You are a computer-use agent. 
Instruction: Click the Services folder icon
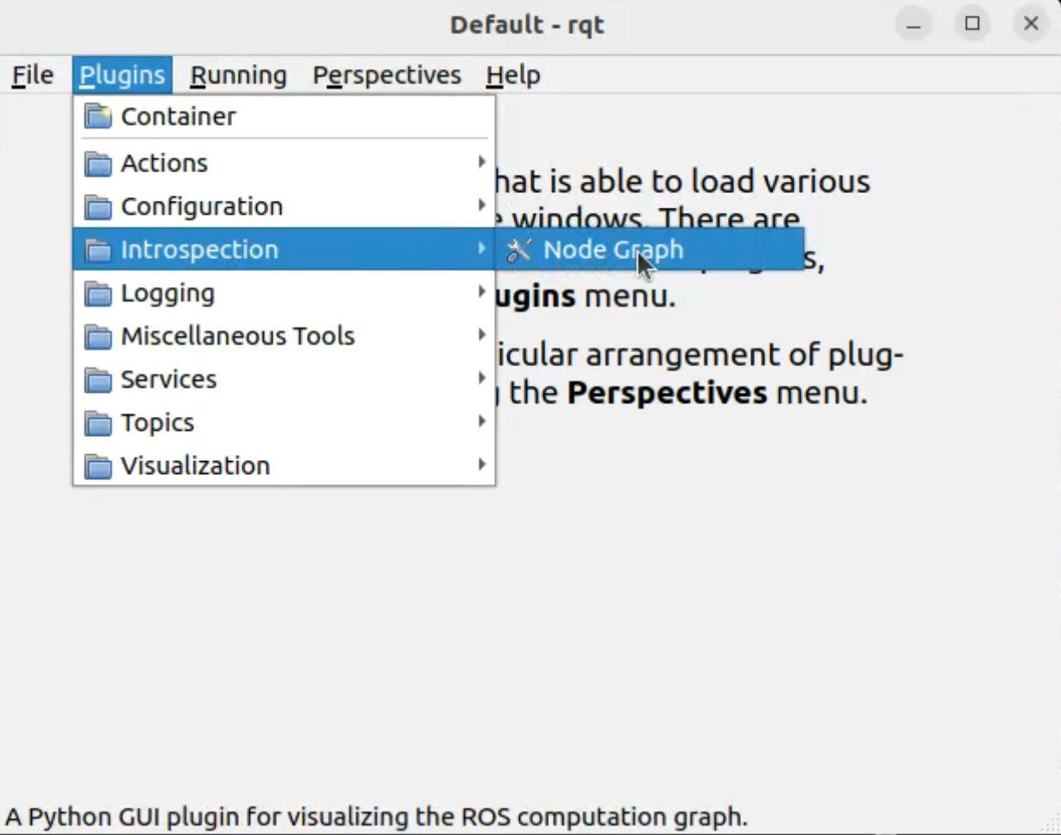[98, 380]
